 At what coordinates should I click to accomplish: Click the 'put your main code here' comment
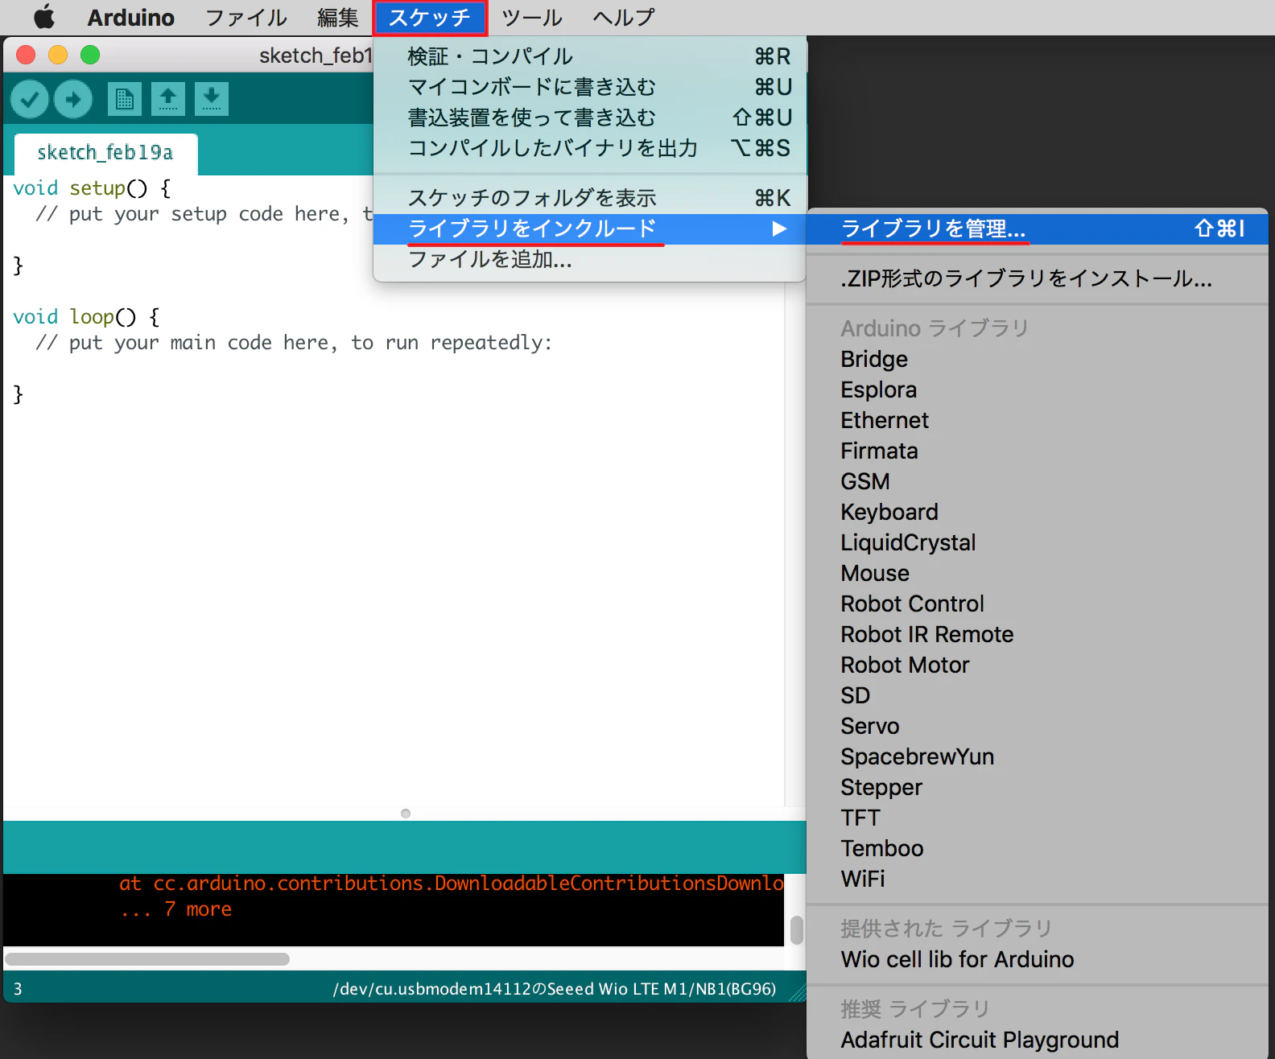coord(294,343)
